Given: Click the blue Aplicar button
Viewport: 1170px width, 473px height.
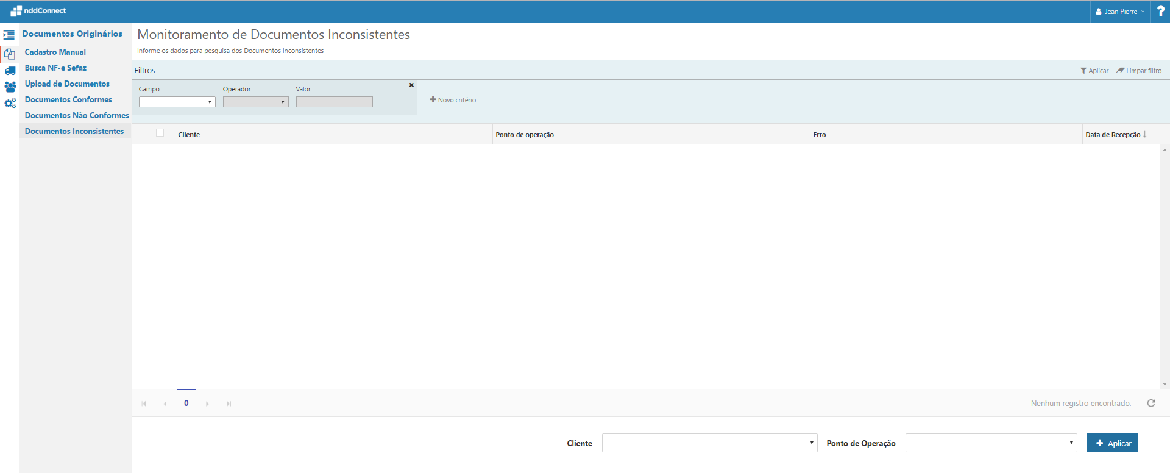Looking at the screenshot, I should pos(1112,443).
